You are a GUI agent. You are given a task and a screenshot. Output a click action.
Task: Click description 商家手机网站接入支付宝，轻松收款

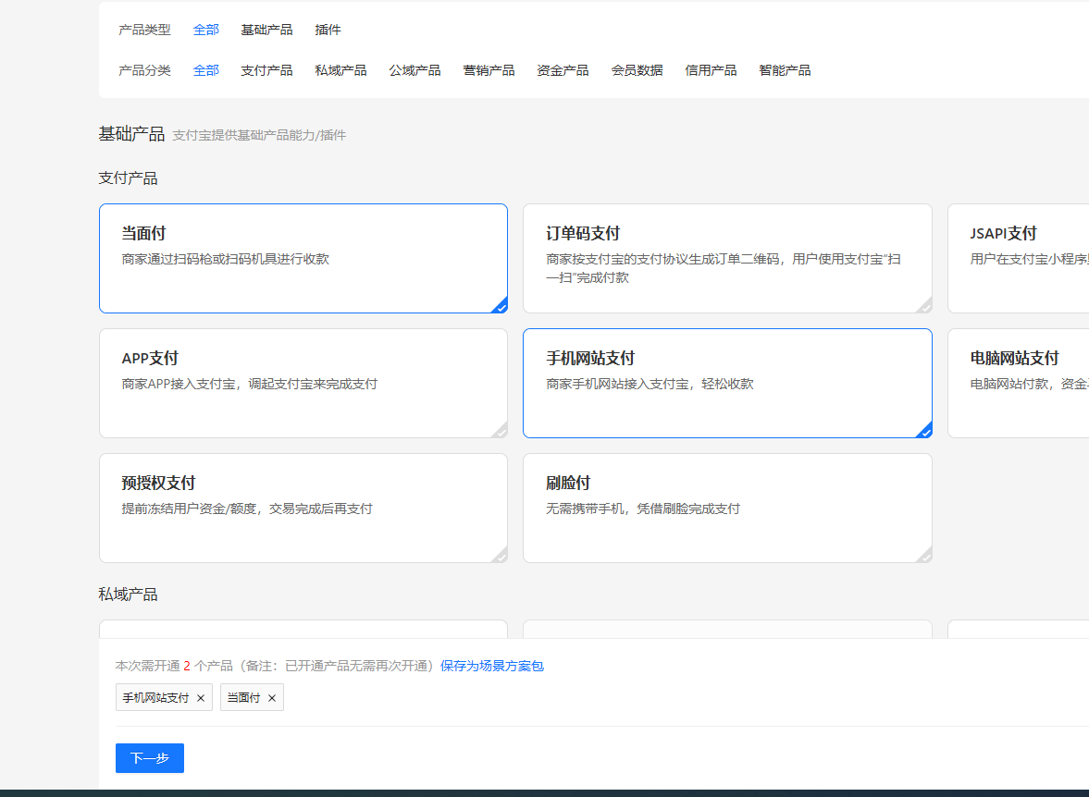coord(650,384)
